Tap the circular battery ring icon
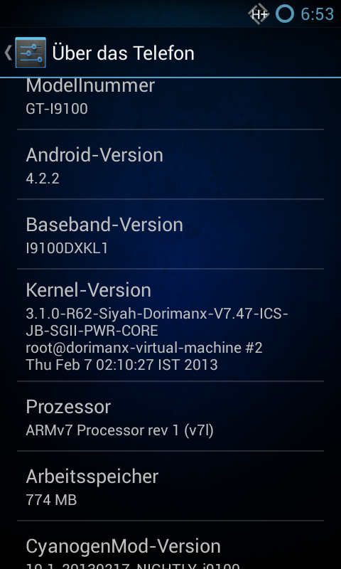This screenshot has width=341, height=569. tap(285, 14)
